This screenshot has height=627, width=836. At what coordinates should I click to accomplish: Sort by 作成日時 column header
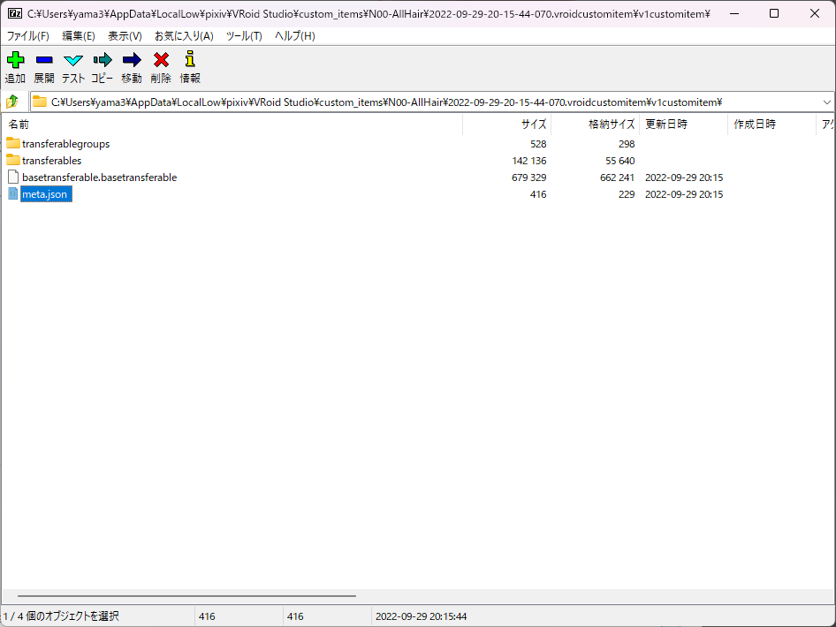pos(772,125)
